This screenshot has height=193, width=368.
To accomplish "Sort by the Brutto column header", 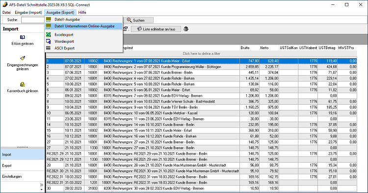I will coord(249,48).
